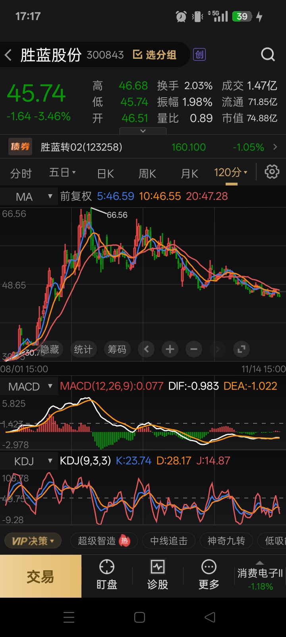Select the 超级智造 strategy chip
The width and height of the screenshot is (286, 637).
point(104,540)
